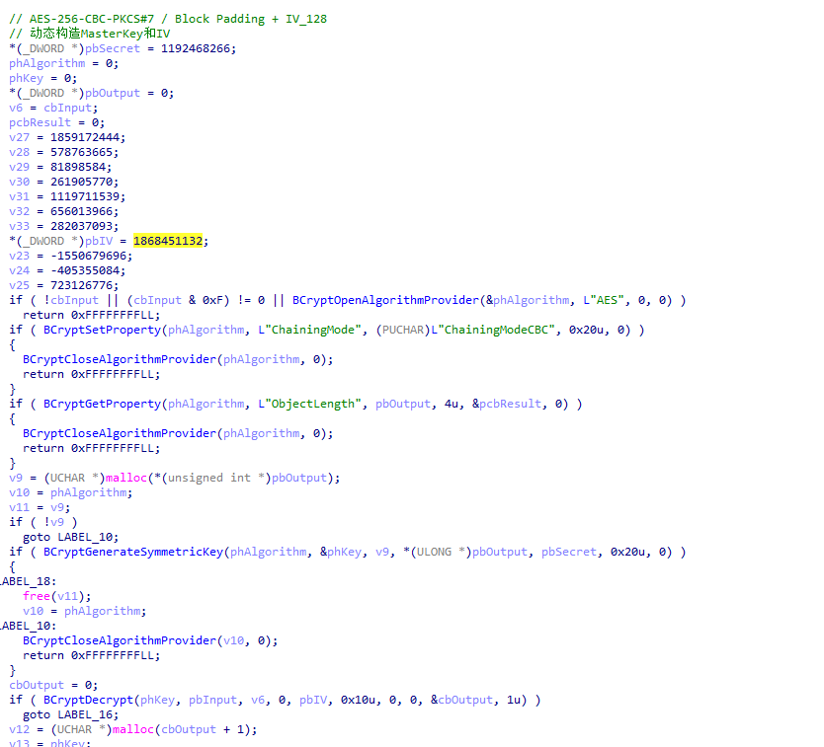Click the v11 = v9 assignment
Image resolution: width=824 pixels, height=747 pixels.
(40, 507)
